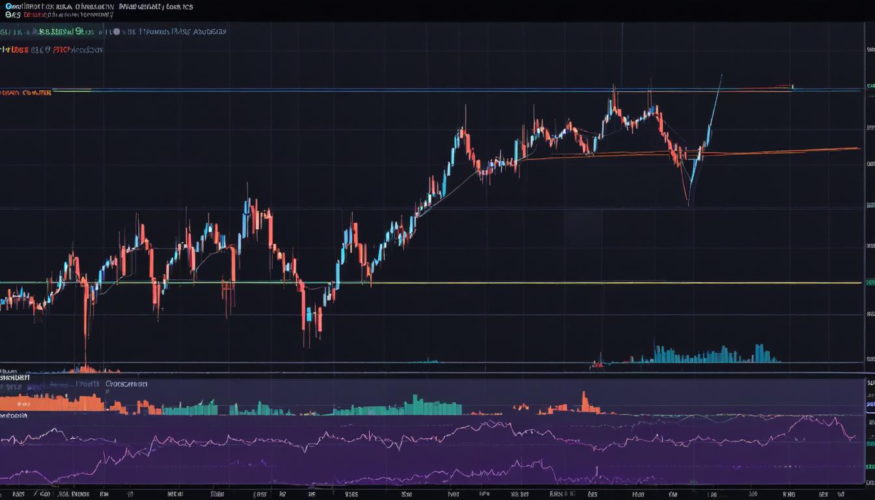Select the ticker symbol icon top left
The height and width of the screenshot is (500, 875).
pyautogui.click(x=8, y=7)
